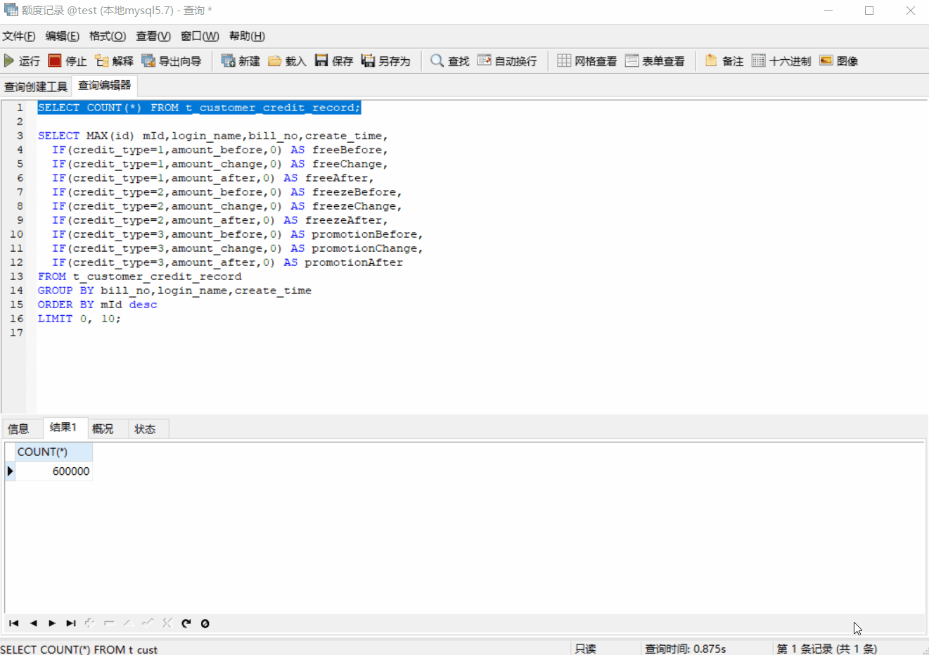Click the LIMIT 0, 10; line
This screenshot has width=929, height=655.
coord(79,319)
